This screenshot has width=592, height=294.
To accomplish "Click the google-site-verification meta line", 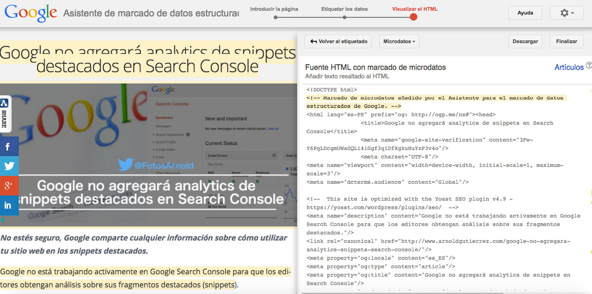I will [x=420, y=144].
